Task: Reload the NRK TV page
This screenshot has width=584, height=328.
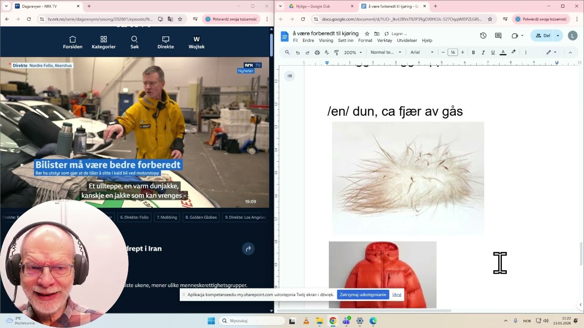Action: click(29, 19)
